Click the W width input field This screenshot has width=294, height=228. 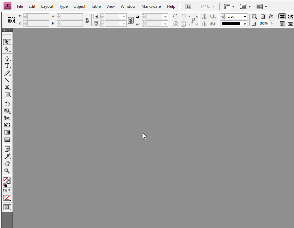[x=72, y=16]
